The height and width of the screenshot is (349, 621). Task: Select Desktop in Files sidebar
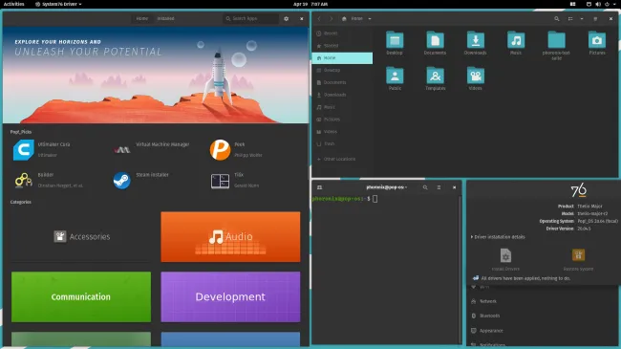coord(342,70)
